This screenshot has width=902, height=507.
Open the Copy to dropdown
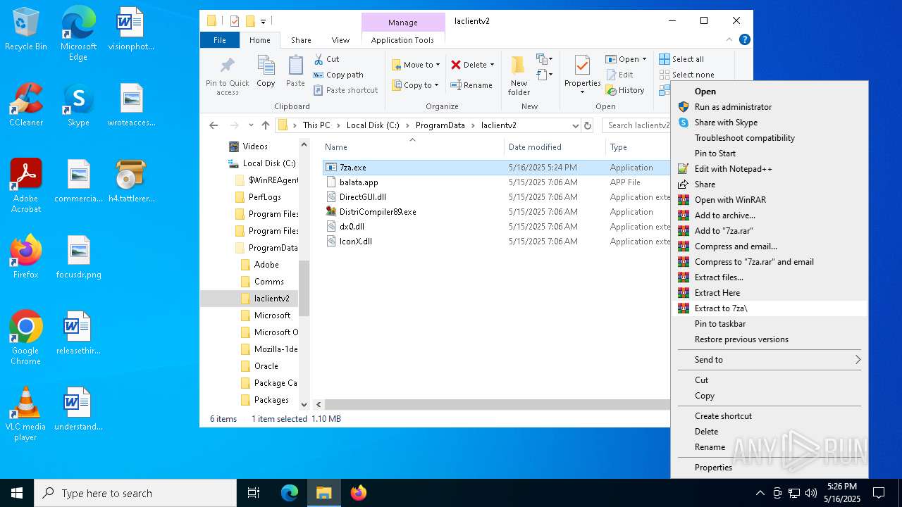tap(416, 85)
